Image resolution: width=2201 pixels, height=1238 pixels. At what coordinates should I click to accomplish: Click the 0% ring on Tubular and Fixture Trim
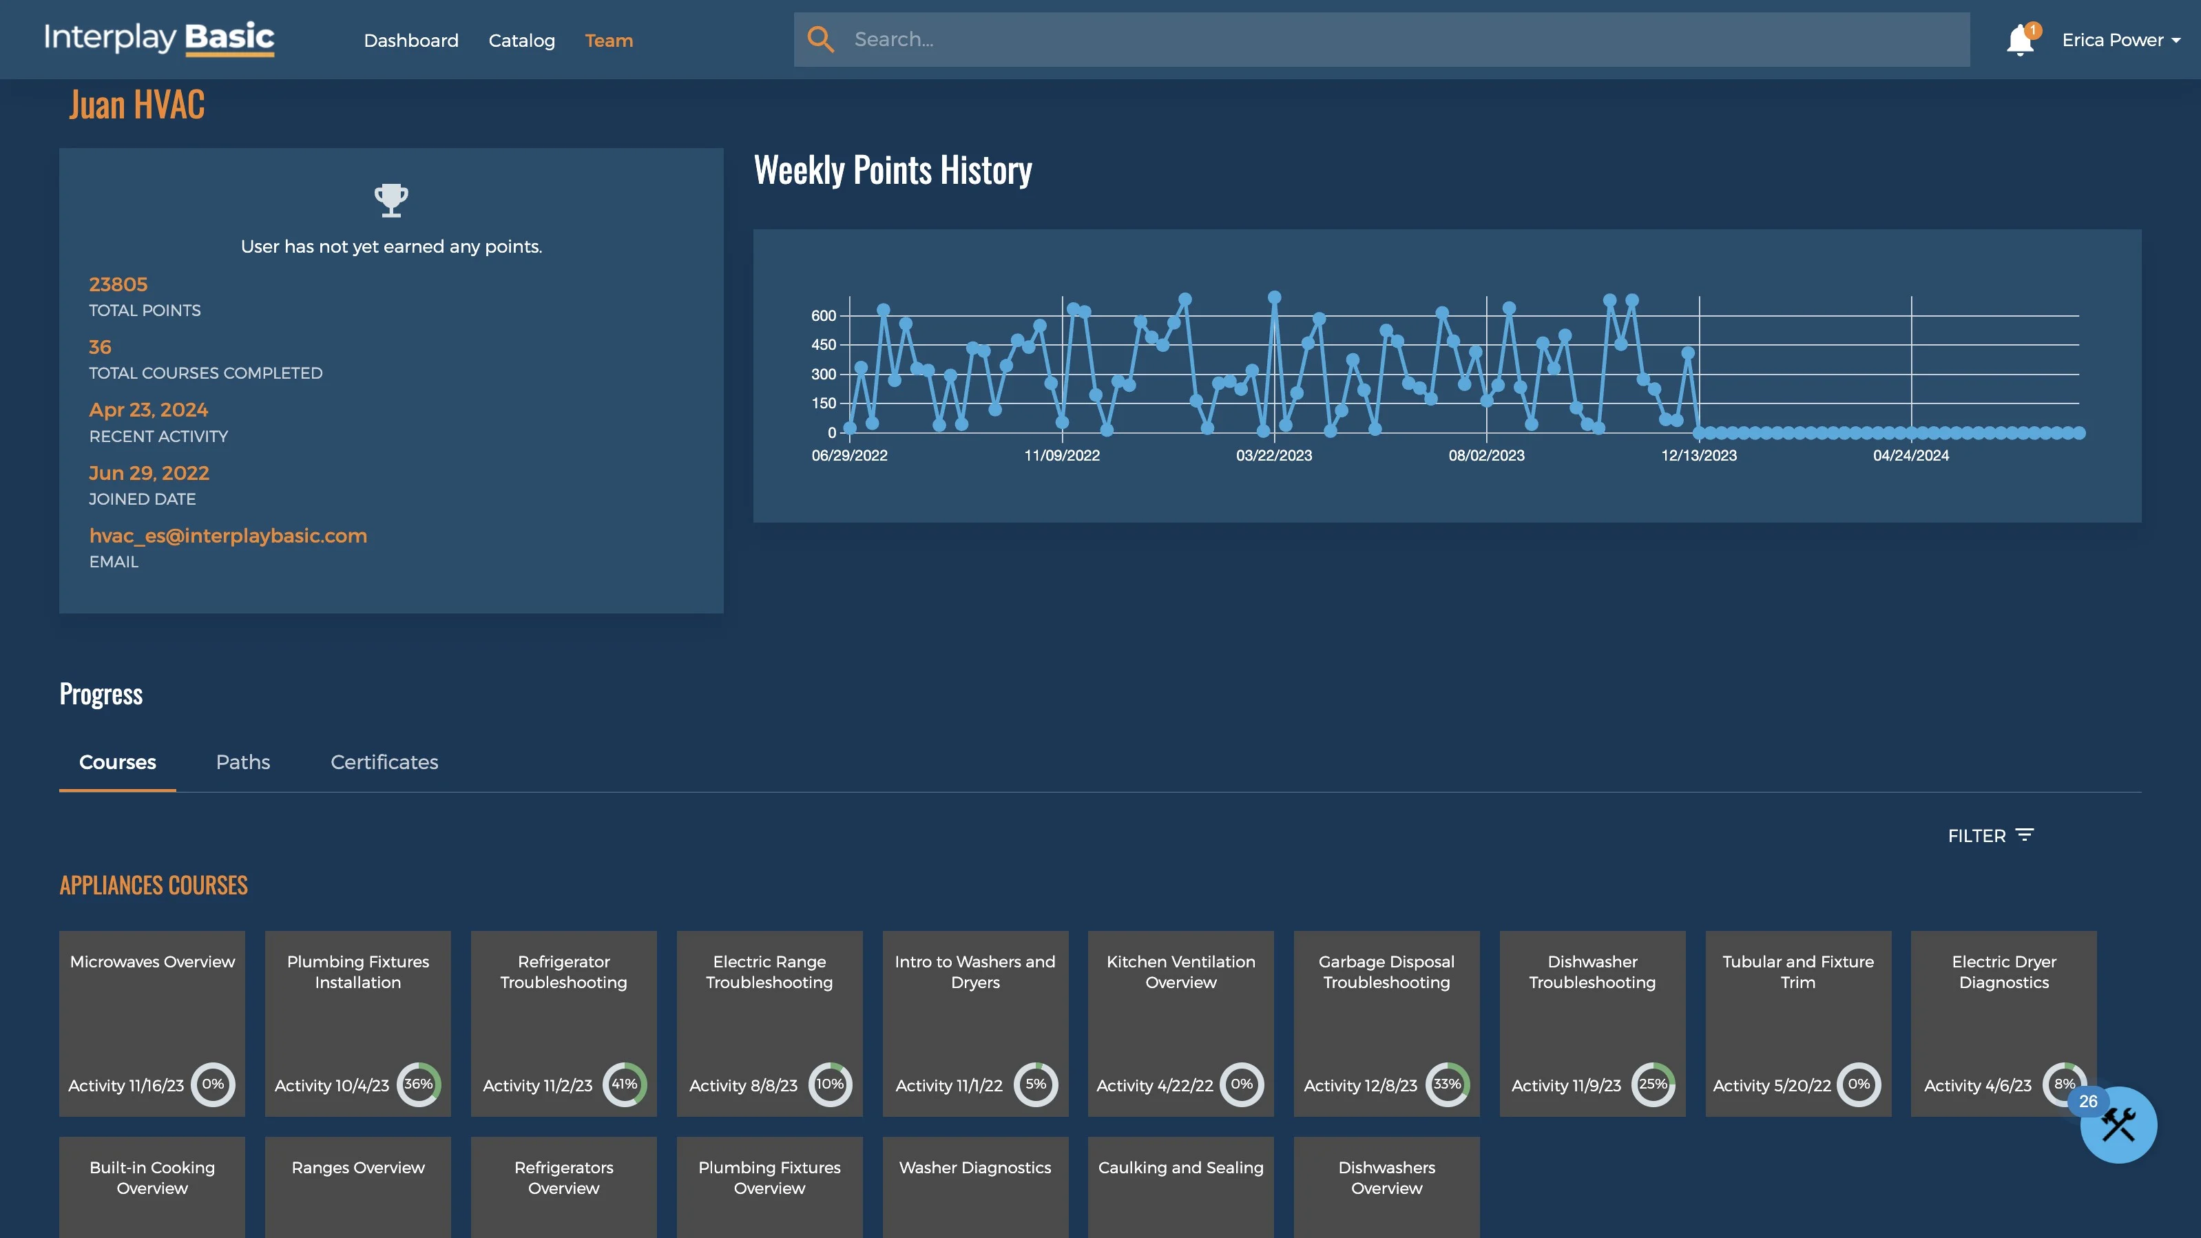pos(1859,1084)
